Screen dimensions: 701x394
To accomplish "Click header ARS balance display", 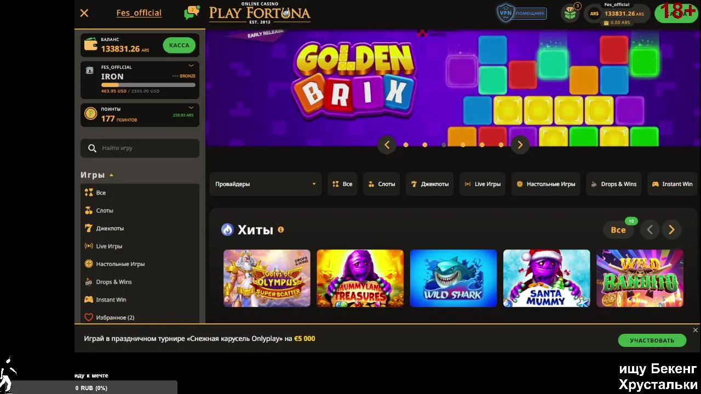I will 617,14.
